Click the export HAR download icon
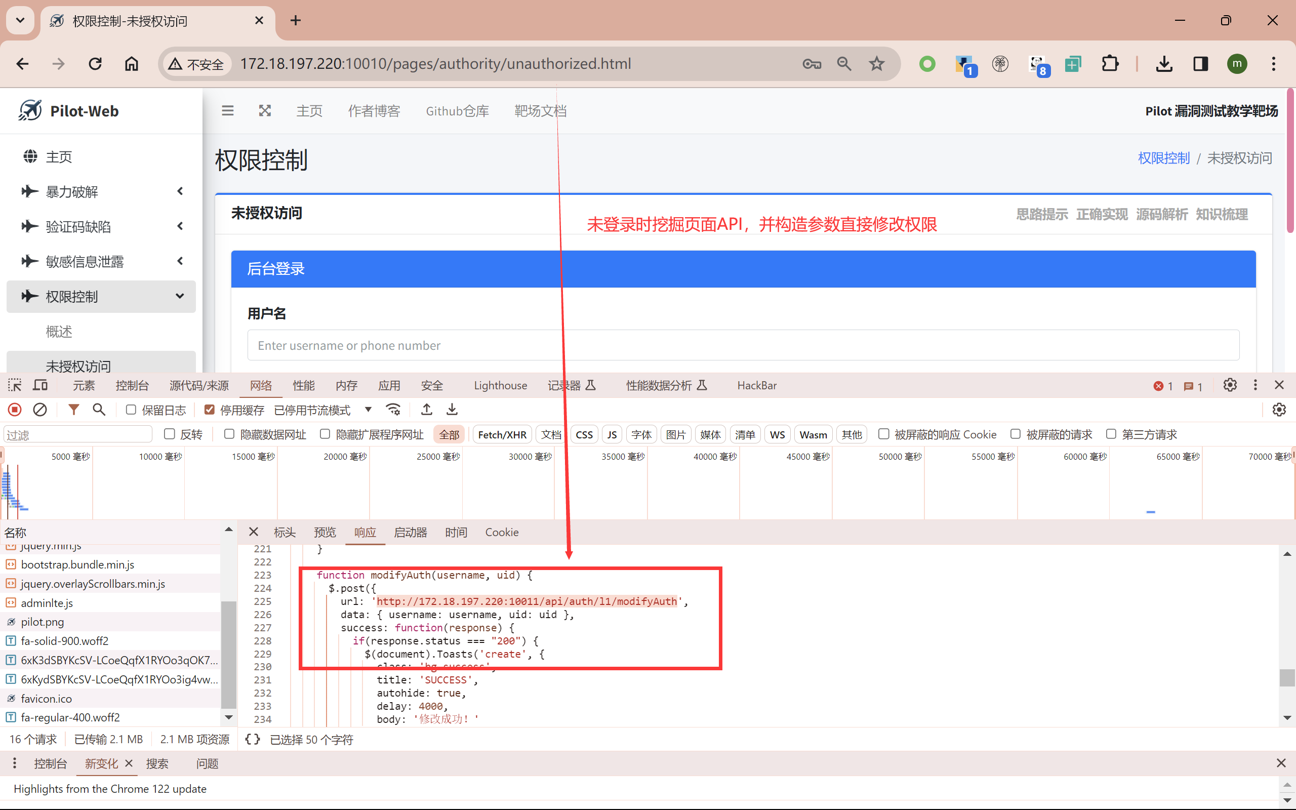The height and width of the screenshot is (810, 1296). point(452,410)
